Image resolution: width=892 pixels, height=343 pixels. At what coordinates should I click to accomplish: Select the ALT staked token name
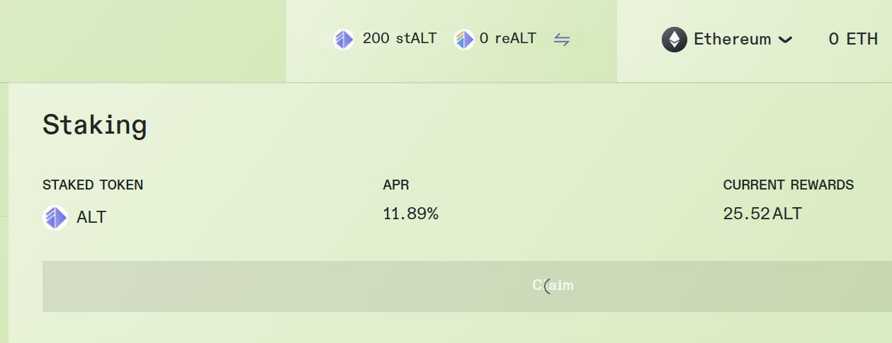(91, 217)
